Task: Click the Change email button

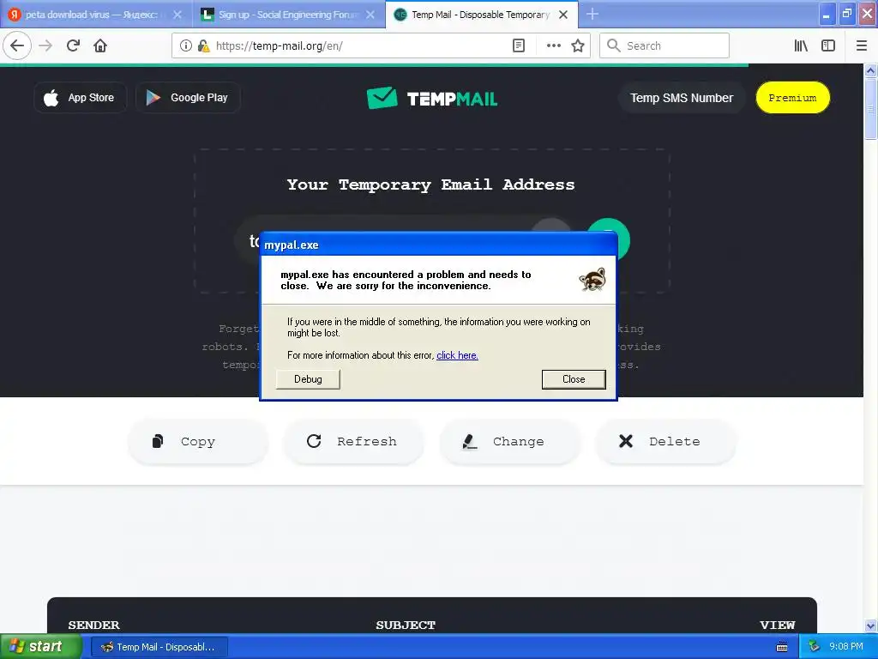Action: (x=509, y=442)
